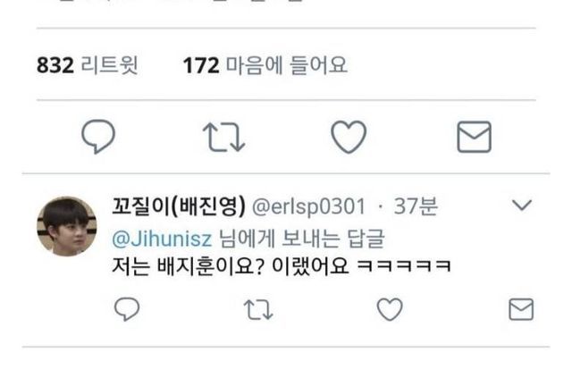Reply to the 꼬질이 comment

click(127, 309)
